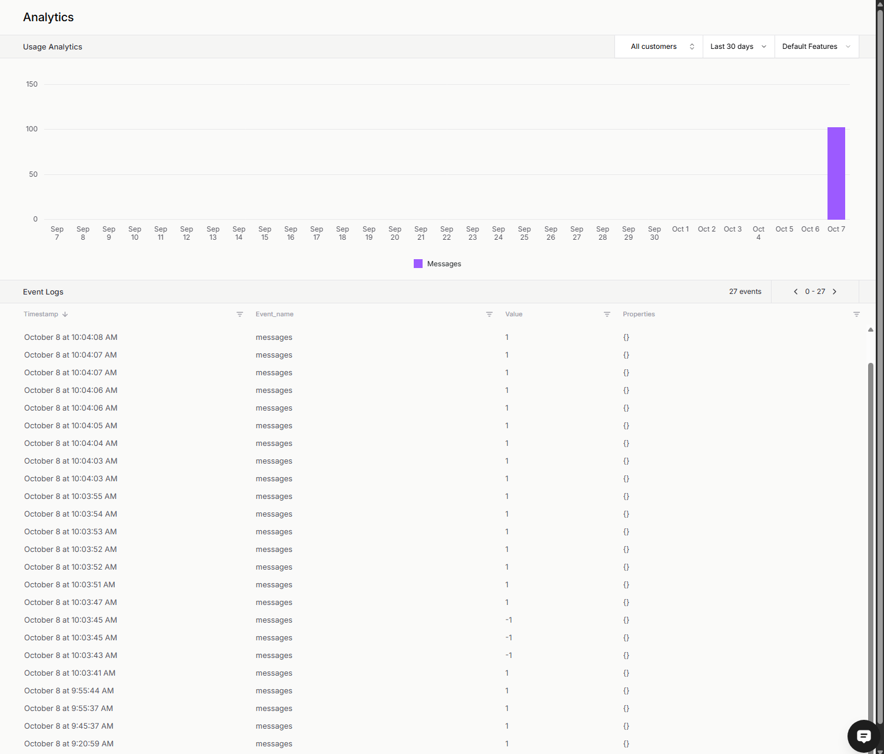Viewport: 884px width, 754px height.
Task: Click the October 8 at 10:04:04 AM timestamp
Action: pyautogui.click(x=71, y=444)
